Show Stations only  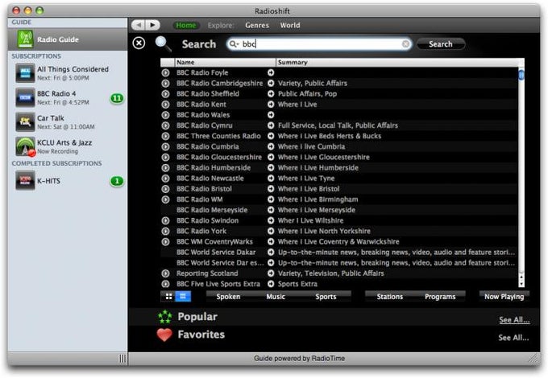click(390, 297)
